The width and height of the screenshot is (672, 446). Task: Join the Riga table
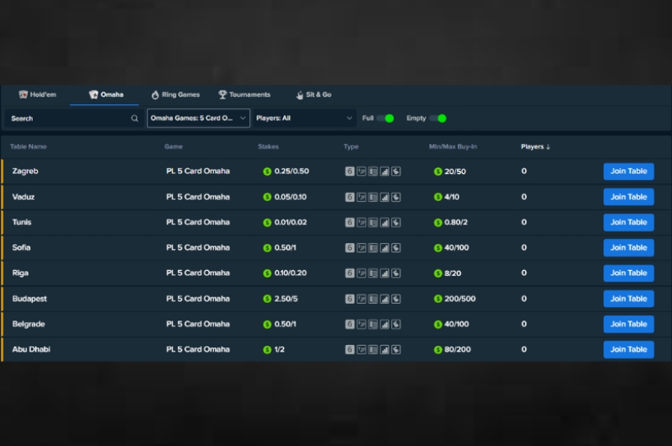(629, 273)
